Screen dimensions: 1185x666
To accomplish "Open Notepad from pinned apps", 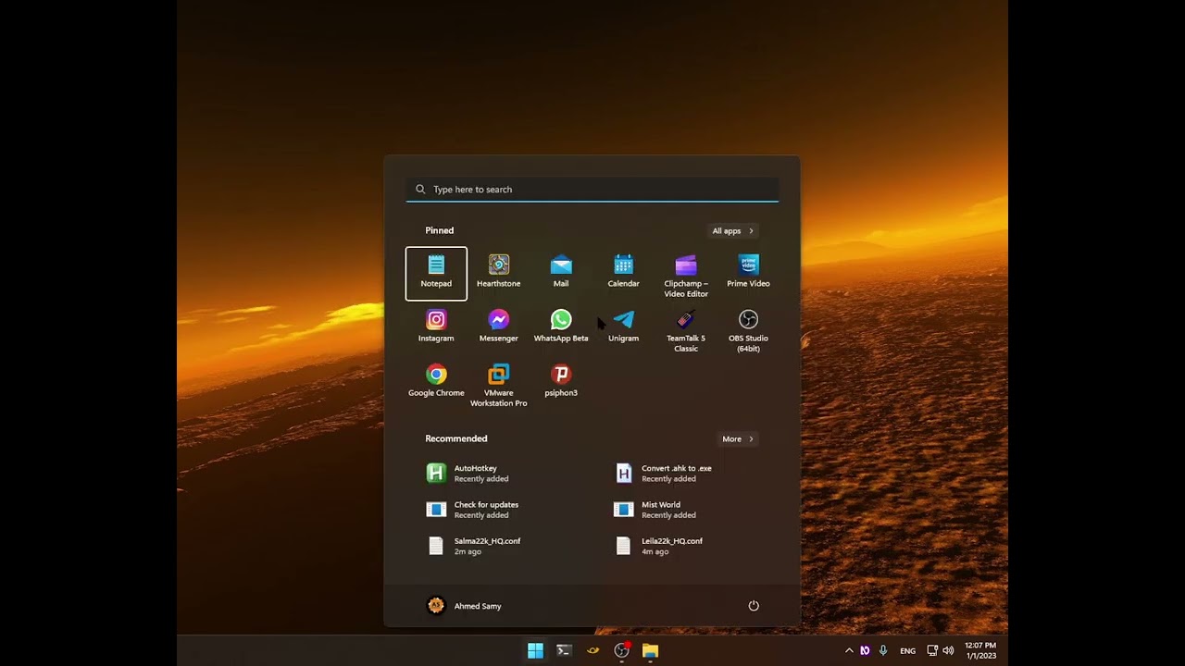I will tap(436, 273).
